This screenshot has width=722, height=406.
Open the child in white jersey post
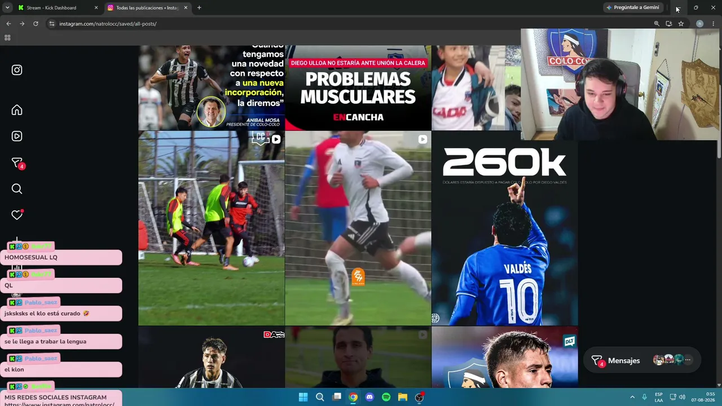(477, 87)
